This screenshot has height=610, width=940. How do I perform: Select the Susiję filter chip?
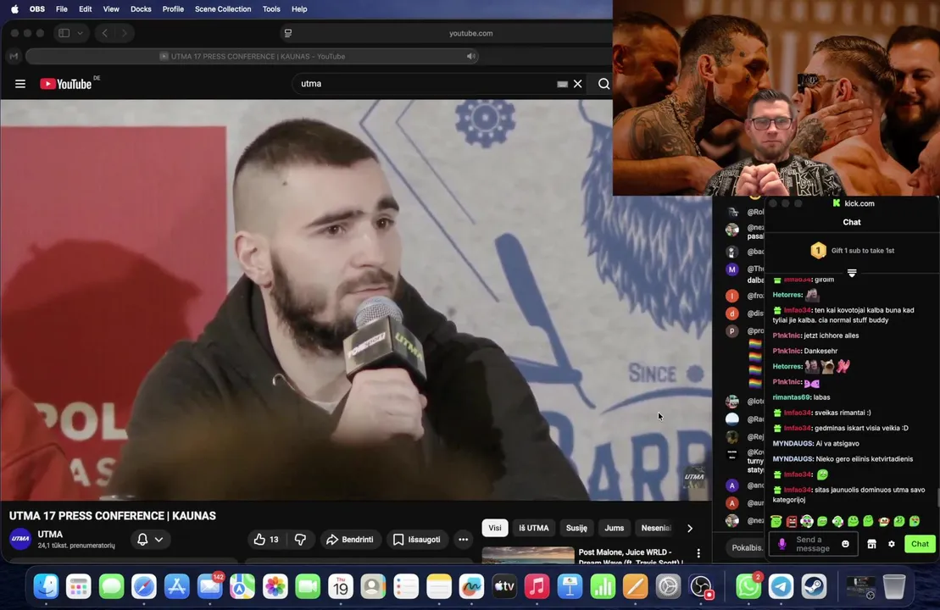[576, 528]
